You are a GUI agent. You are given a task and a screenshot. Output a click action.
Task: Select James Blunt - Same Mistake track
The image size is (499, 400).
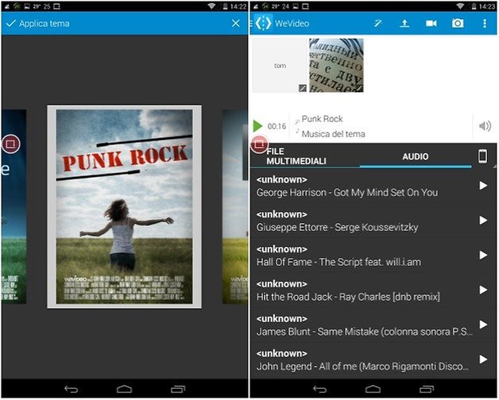[x=363, y=325]
